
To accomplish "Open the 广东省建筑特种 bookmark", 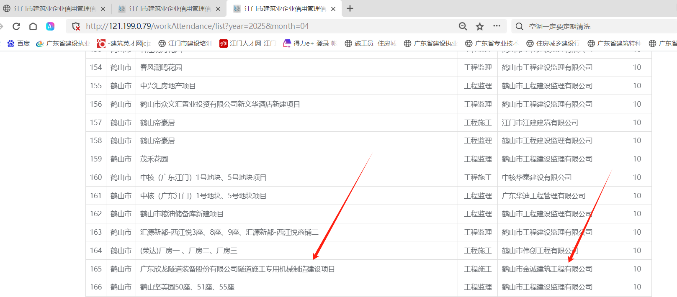I will 614,43.
